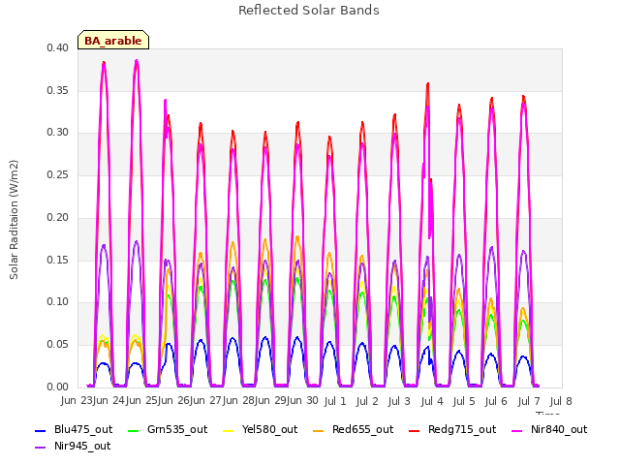Click the Jul 1 x-axis date label

[x=335, y=401]
